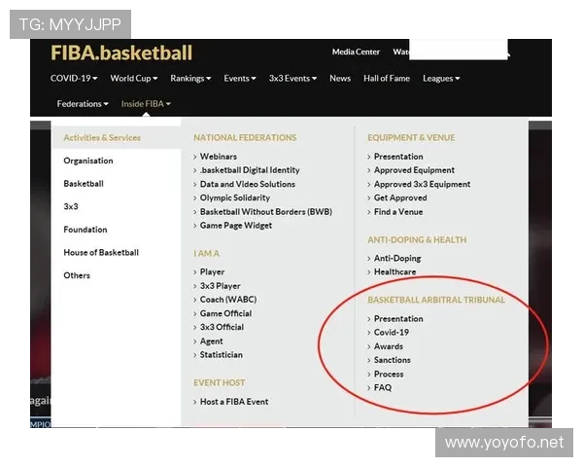Open Data and Video Solutions
This screenshot has height=467, width=583.
pyautogui.click(x=248, y=184)
